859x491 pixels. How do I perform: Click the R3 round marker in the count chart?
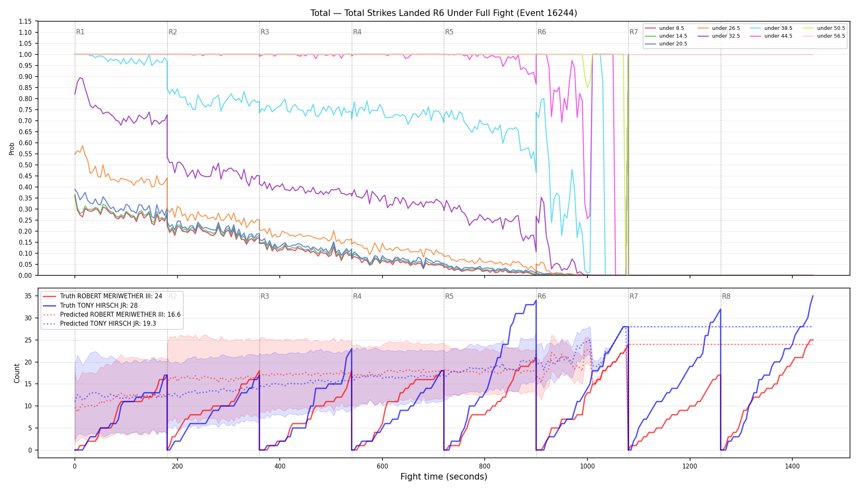(x=265, y=296)
